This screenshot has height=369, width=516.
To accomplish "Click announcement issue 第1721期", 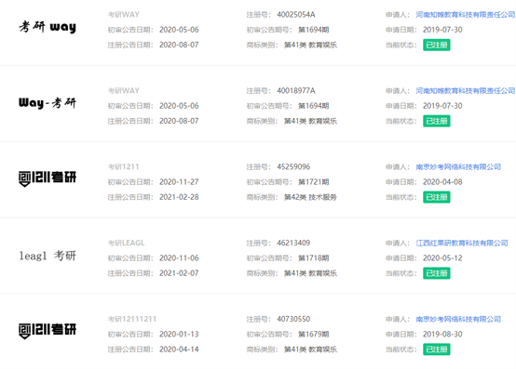I will [313, 182].
